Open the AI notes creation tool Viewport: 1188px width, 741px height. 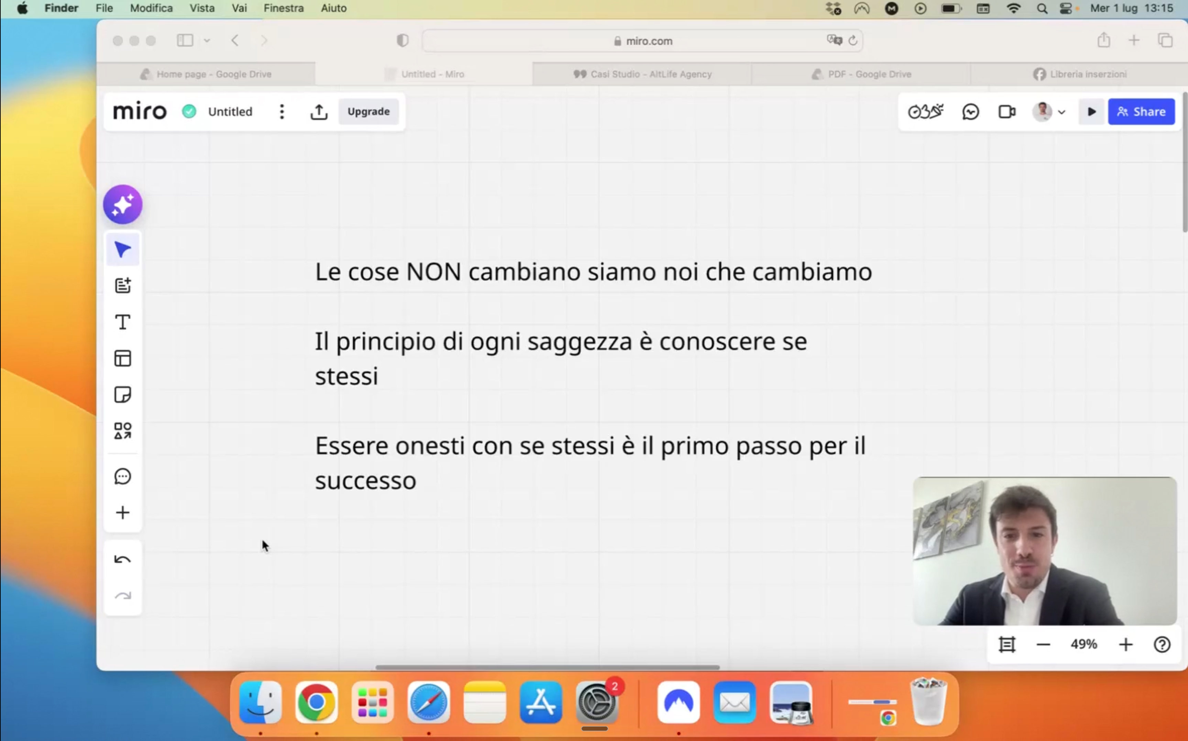[122, 286]
